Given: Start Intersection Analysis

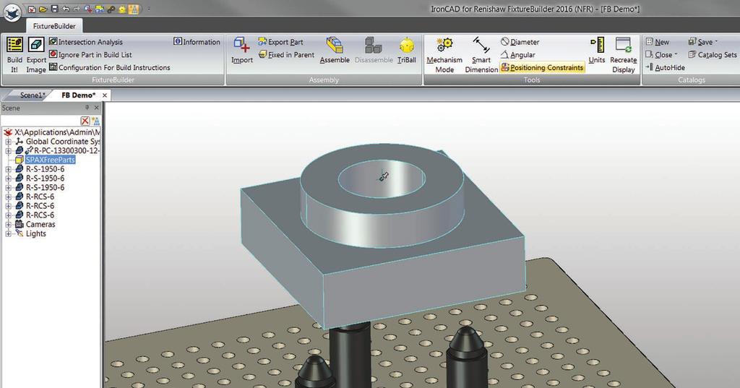Looking at the screenshot, I should [85, 42].
